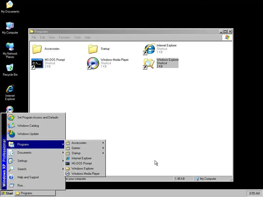Open the Edit menu in Programs window
Image resolution: width=263 pixels, height=197 pixels.
tap(42, 37)
